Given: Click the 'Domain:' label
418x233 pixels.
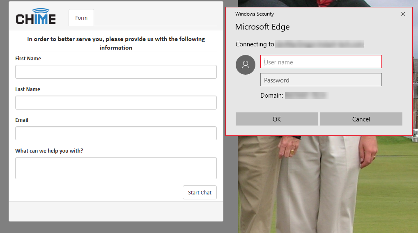Looking at the screenshot, I should (272, 96).
